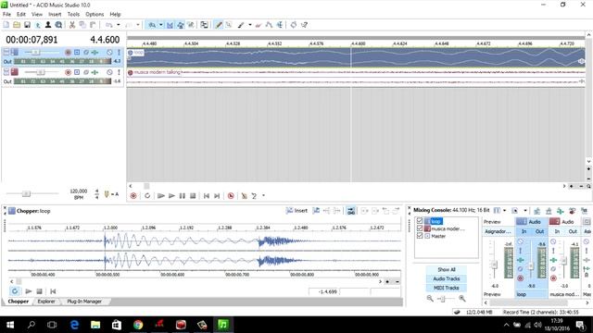The width and height of the screenshot is (593, 333).
Task: Toggle loop playback in Chopper transport
Action: (15, 291)
